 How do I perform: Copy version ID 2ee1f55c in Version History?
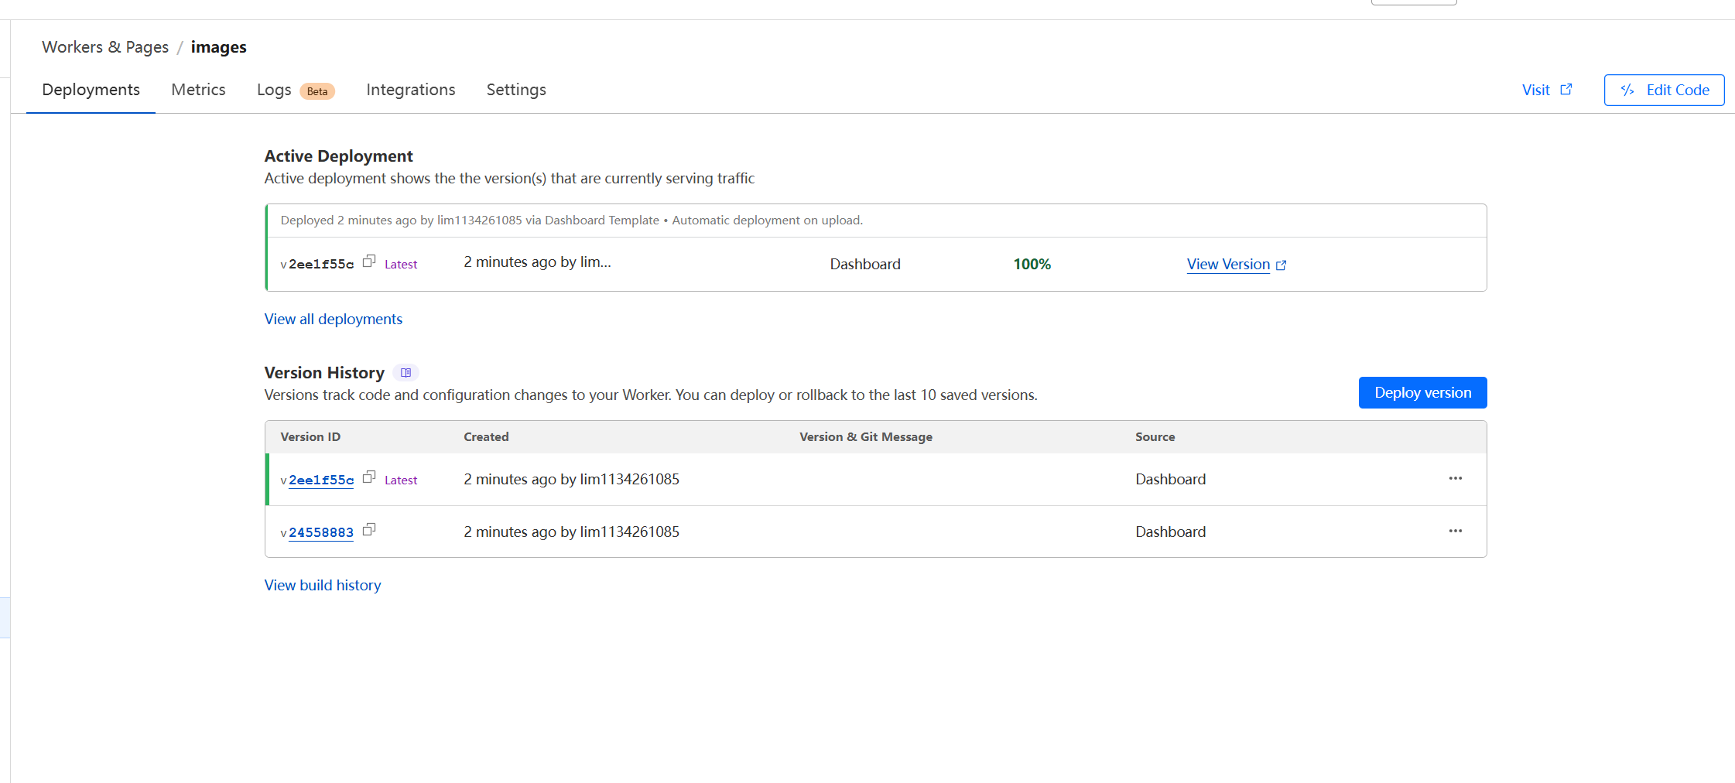[x=369, y=477]
